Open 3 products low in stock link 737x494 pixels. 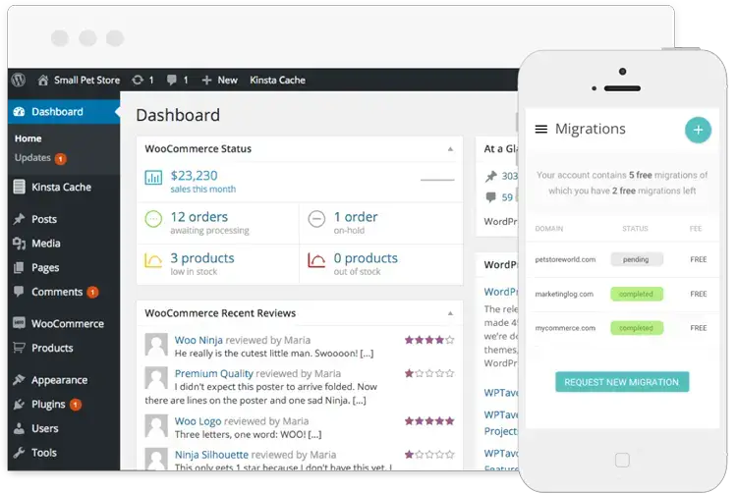(x=202, y=264)
